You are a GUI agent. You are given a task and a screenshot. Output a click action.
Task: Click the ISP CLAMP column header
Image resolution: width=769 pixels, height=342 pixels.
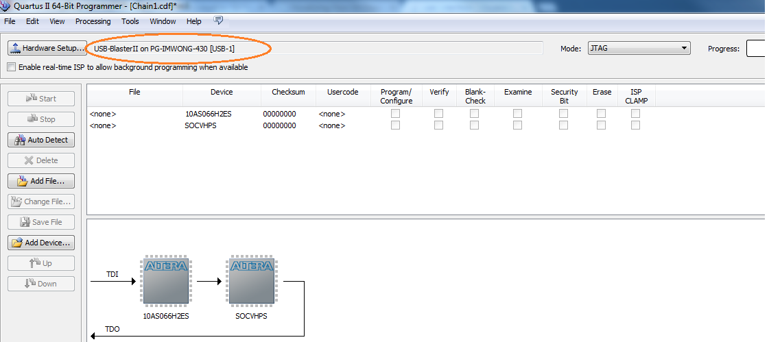tap(636, 96)
